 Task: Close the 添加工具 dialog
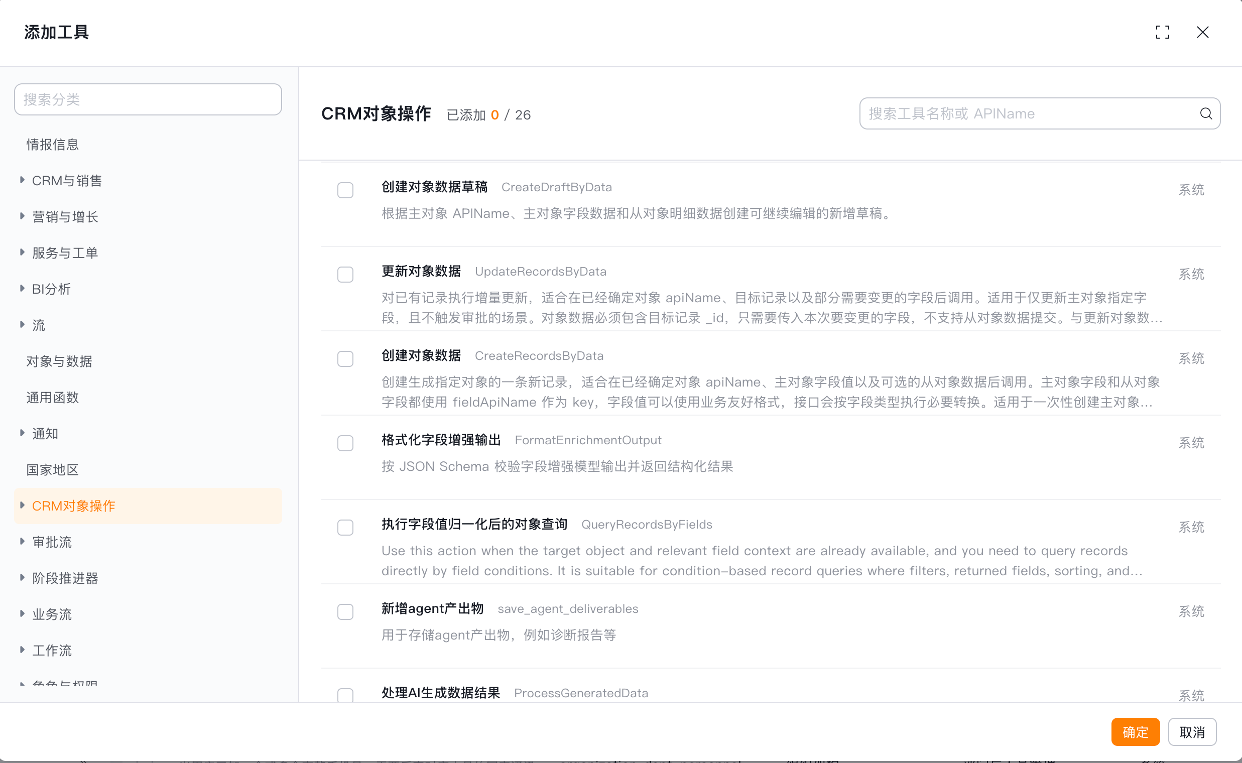tap(1203, 32)
